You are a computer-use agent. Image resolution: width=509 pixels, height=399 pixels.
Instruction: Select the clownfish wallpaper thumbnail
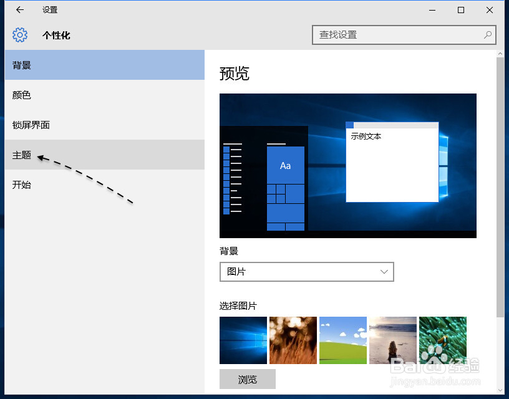[x=442, y=340]
